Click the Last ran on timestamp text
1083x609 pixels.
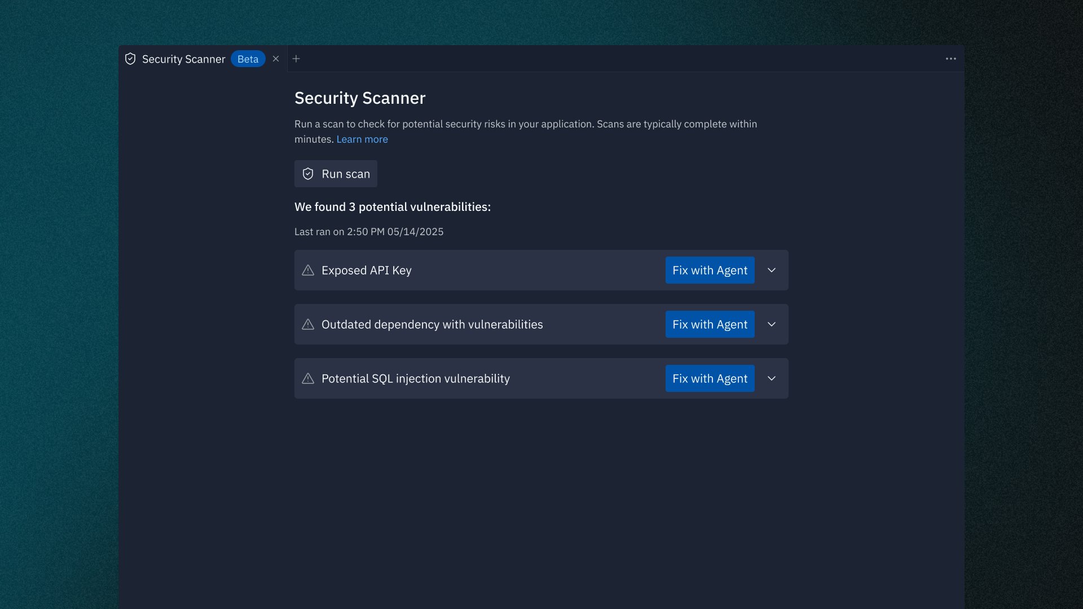[369, 232]
